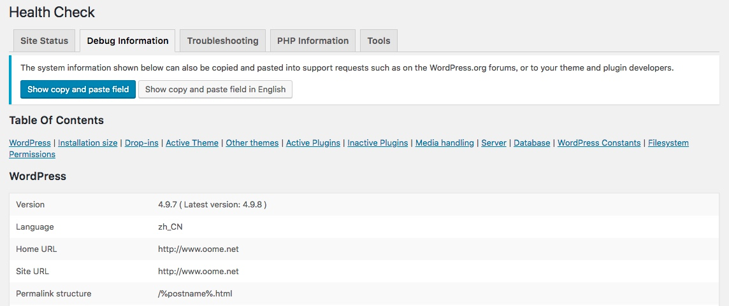Jump to WordPress section link
Image resolution: width=729 pixels, height=306 pixels.
30,143
